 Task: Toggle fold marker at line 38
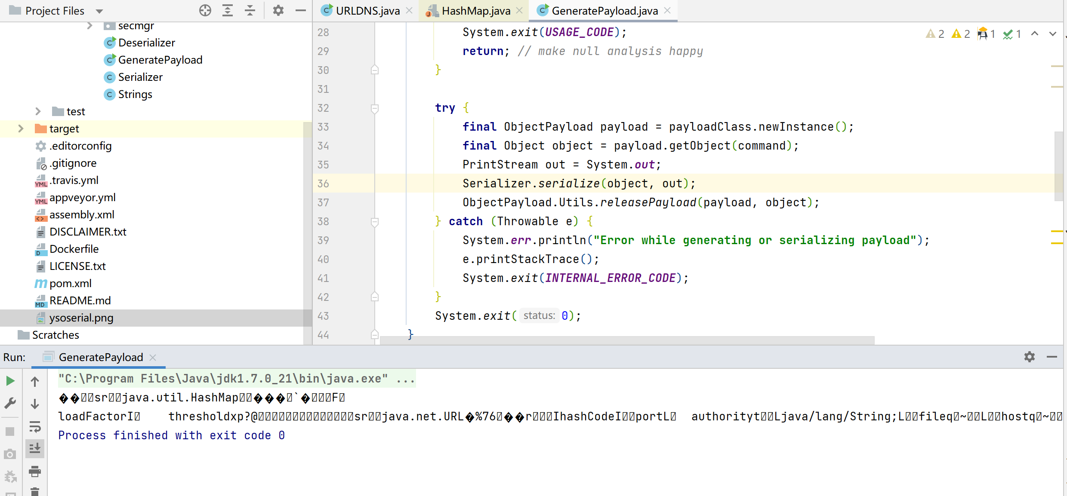[375, 222]
